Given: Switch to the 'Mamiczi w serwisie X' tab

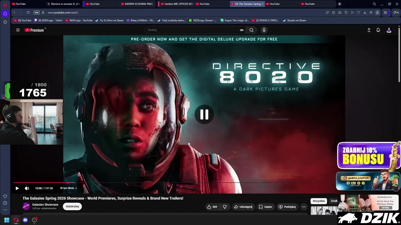Looking at the screenshot, I should coord(64,4).
